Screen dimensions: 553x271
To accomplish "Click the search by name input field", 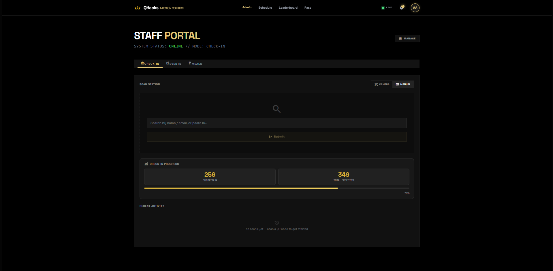I will [x=276, y=123].
